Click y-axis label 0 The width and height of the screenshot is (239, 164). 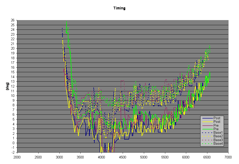14,143
